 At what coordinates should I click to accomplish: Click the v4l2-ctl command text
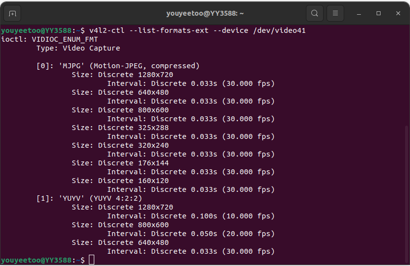[x=107, y=30]
